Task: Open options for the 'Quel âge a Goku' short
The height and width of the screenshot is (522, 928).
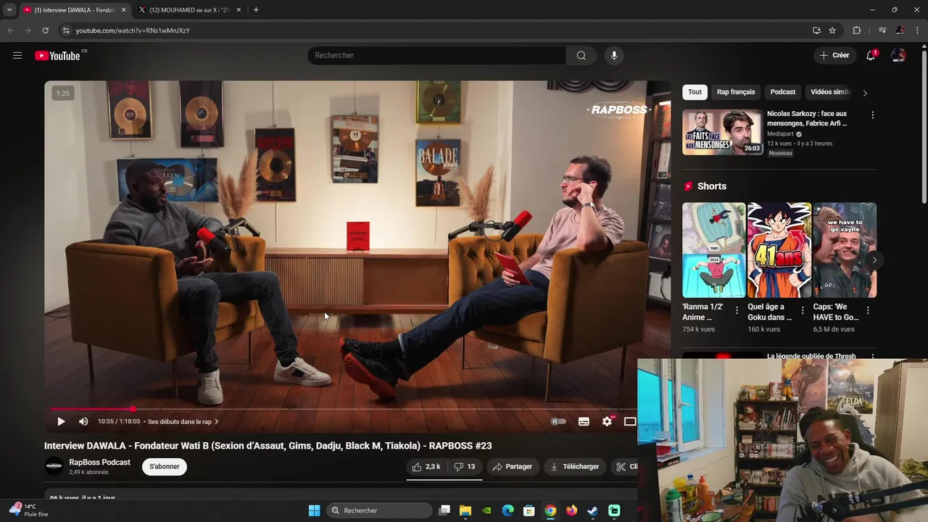Action: coord(803,310)
